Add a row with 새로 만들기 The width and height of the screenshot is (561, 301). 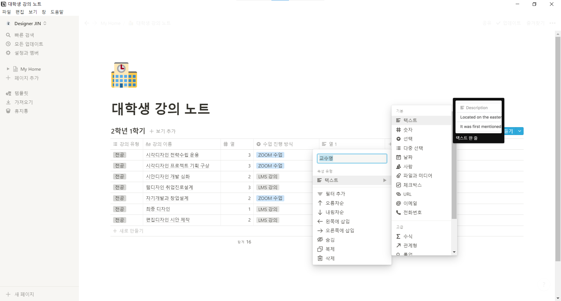click(128, 231)
